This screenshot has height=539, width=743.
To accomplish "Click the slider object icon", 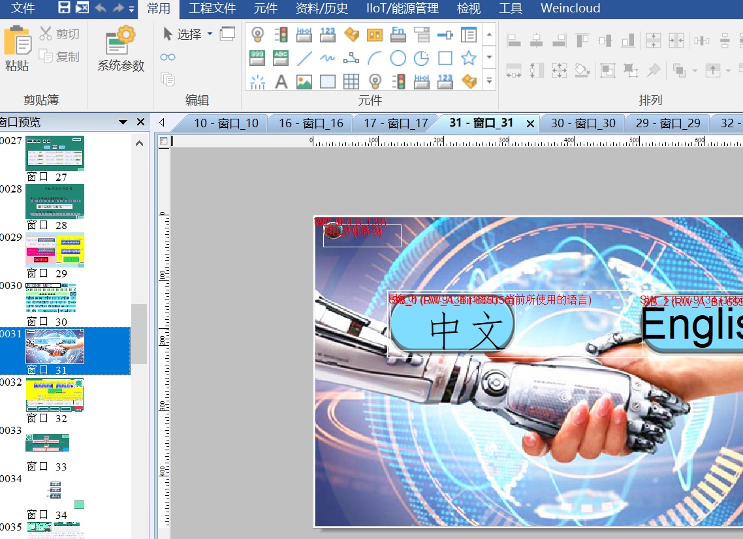I will coord(445,35).
